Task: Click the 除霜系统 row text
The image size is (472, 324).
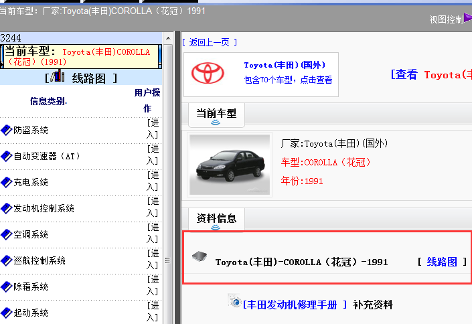Action: tap(31, 287)
